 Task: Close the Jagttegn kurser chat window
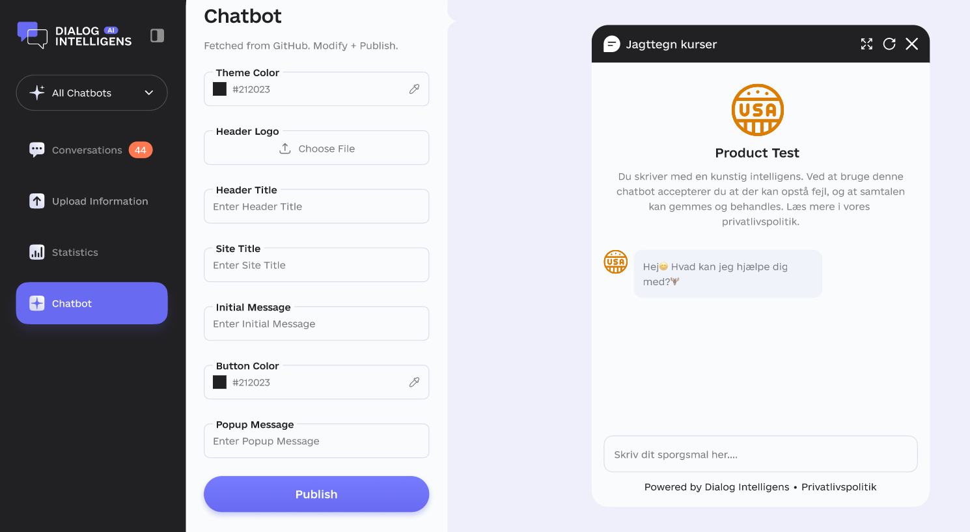(911, 44)
